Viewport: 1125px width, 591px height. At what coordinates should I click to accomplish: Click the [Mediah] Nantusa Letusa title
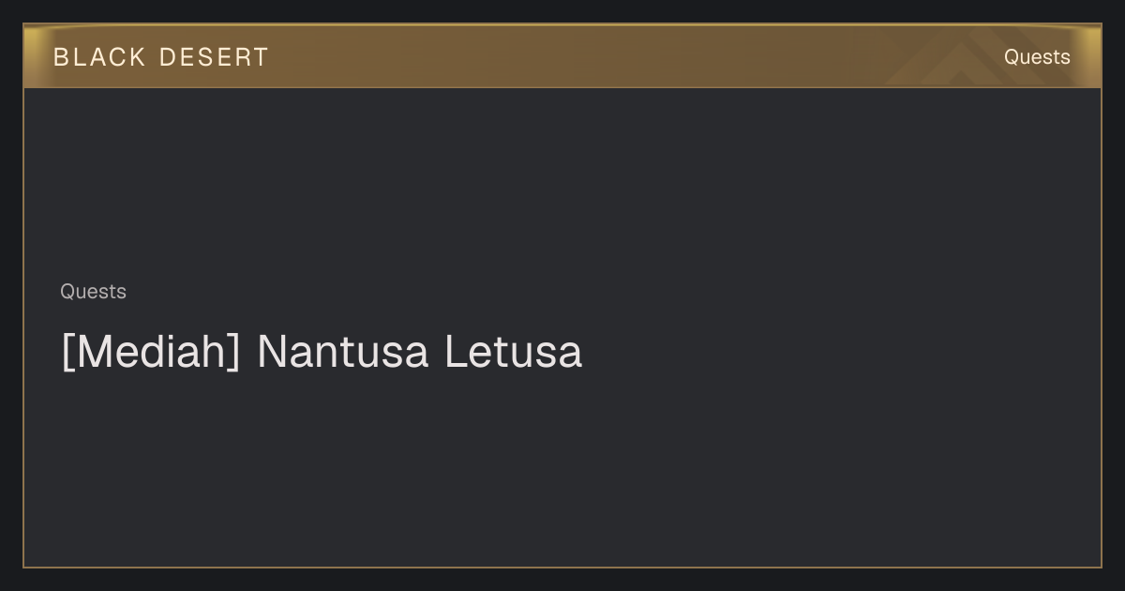pyautogui.click(x=322, y=352)
